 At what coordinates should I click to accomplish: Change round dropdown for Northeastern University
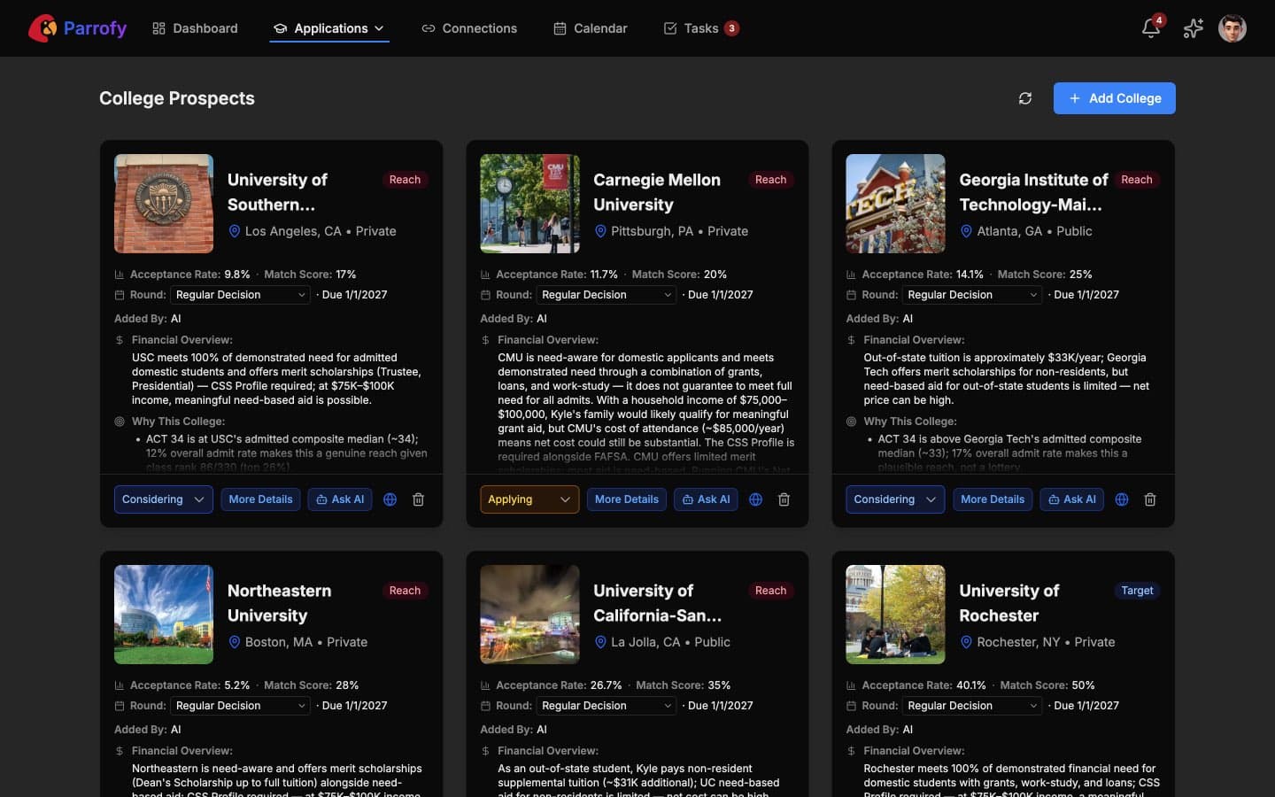point(240,706)
